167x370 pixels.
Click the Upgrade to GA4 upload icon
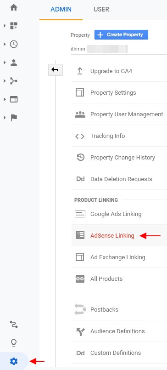80,71
